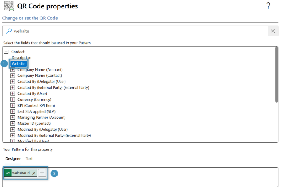Select the Description field

(21, 58)
